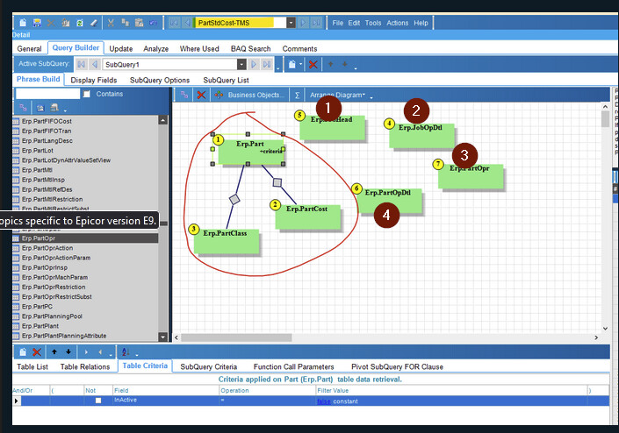
Task: Select the Erp.PartClass table node
Action: coord(227,240)
